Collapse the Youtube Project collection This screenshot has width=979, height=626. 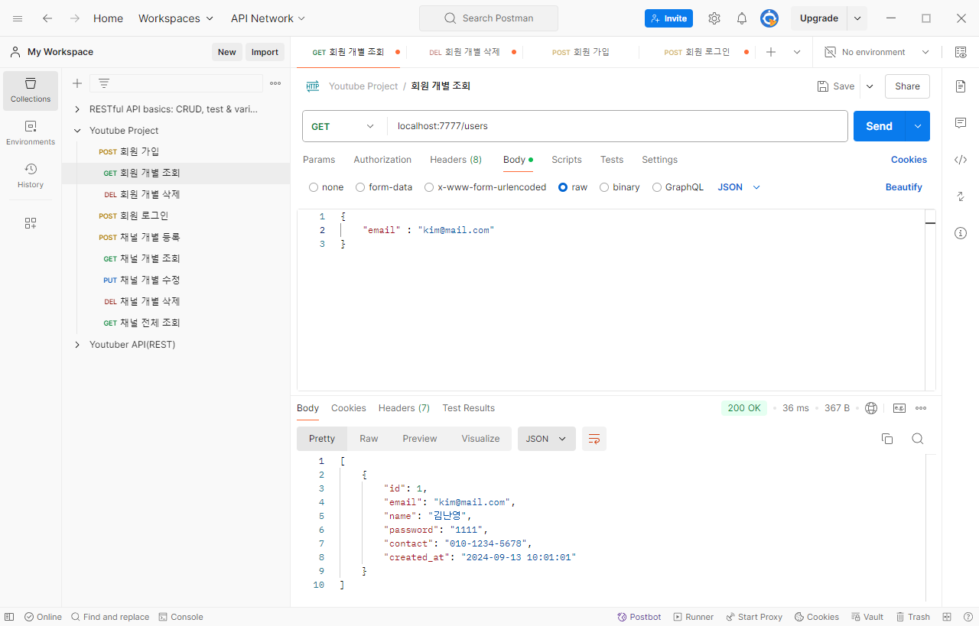pyautogui.click(x=77, y=131)
